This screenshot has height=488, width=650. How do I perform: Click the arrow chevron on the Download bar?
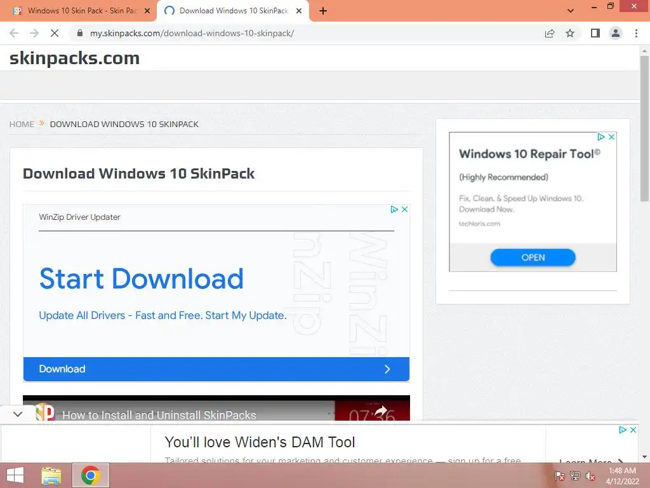(x=387, y=369)
